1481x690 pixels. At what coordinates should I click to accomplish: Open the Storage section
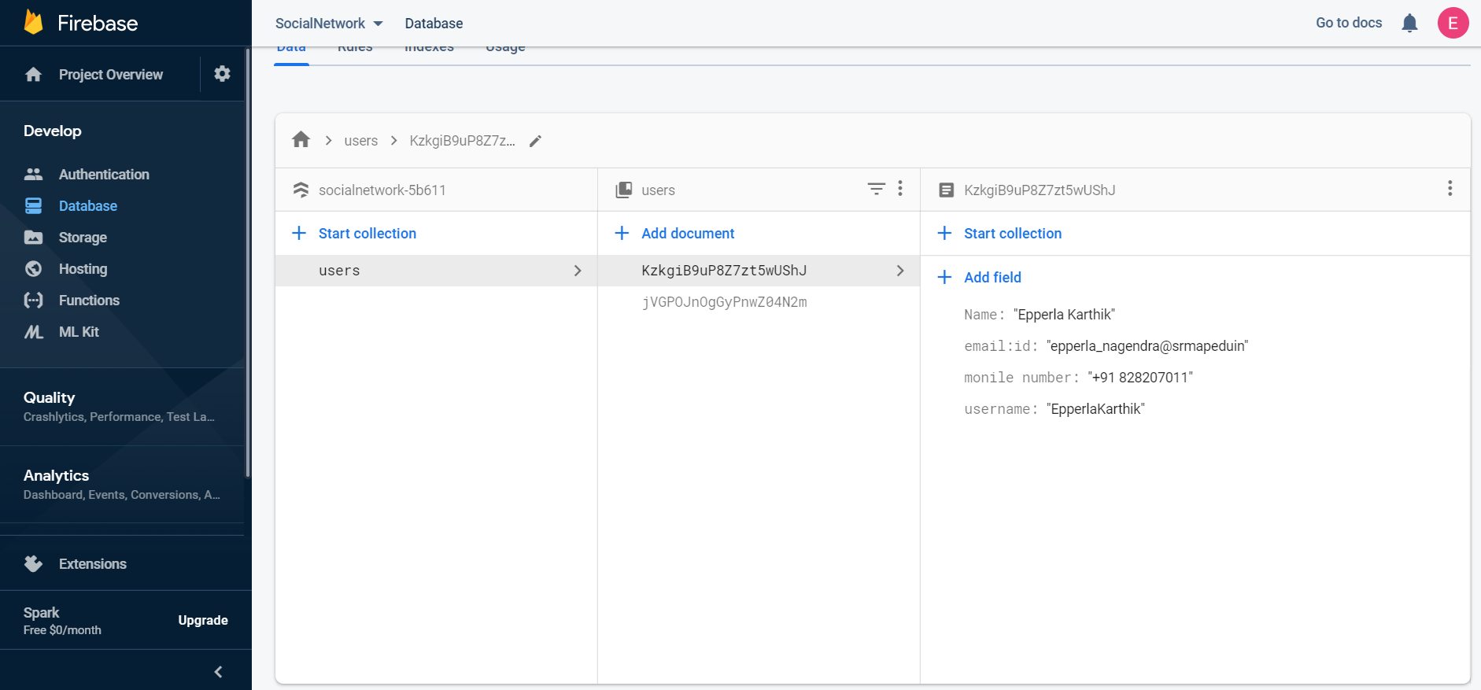tap(83, 238)
